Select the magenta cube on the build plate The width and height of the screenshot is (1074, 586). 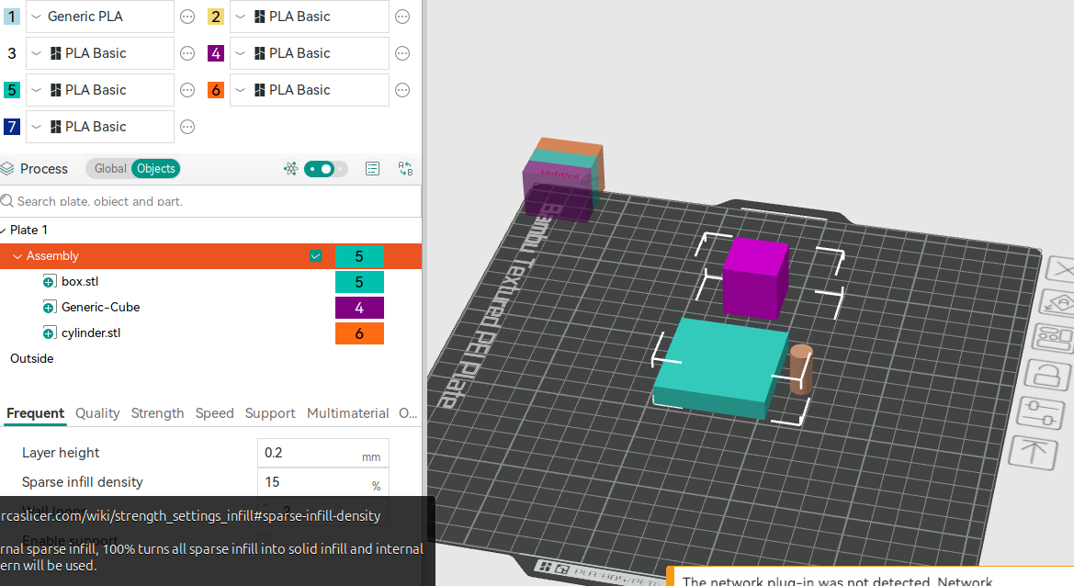[x=755, y=277]
